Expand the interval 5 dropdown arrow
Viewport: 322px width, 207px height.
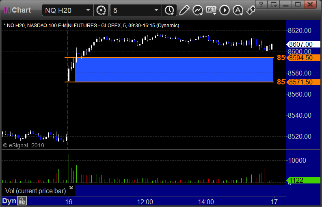pos(156,10)
